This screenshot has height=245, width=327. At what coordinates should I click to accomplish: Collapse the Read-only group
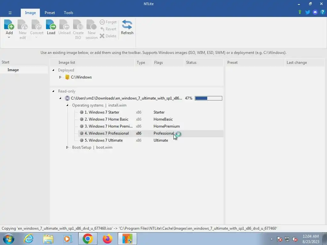(53, 91)
